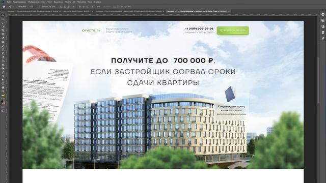Open more align options ellipsis
Image resolution: width=326 pixels, height=183 pixels.
(99, 7)
